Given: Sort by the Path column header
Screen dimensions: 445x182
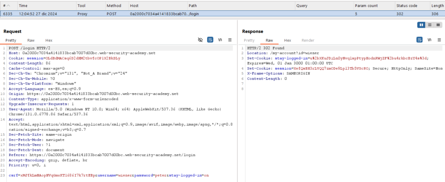Looking at the screenshot, I should pyautogui.click(x=241, y=6).
